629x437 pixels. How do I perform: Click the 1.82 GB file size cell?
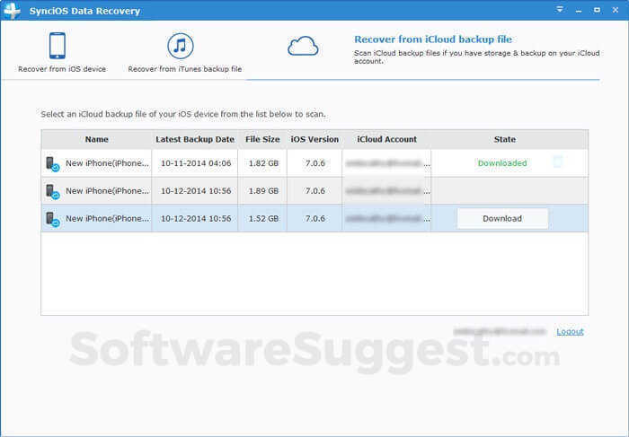[263, 163]
